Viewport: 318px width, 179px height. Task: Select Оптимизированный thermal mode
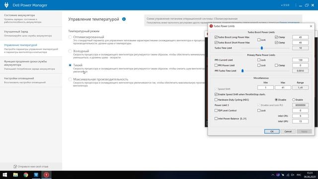tap(70, 37)
